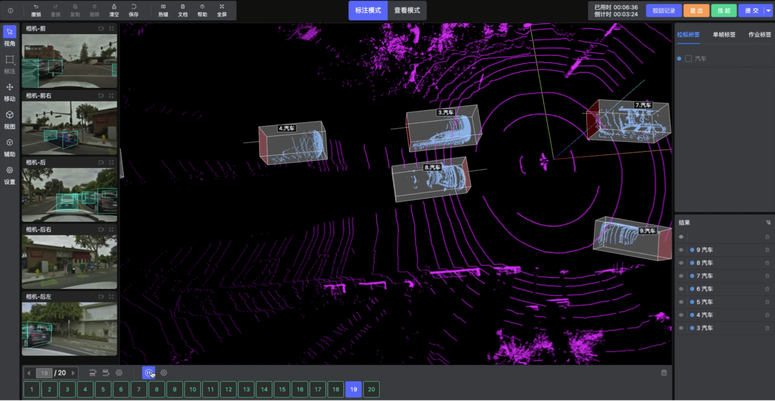Delete result 6 汽车 with trash icon
This screenshot has height=401, width=775.
tap(767, 289)
